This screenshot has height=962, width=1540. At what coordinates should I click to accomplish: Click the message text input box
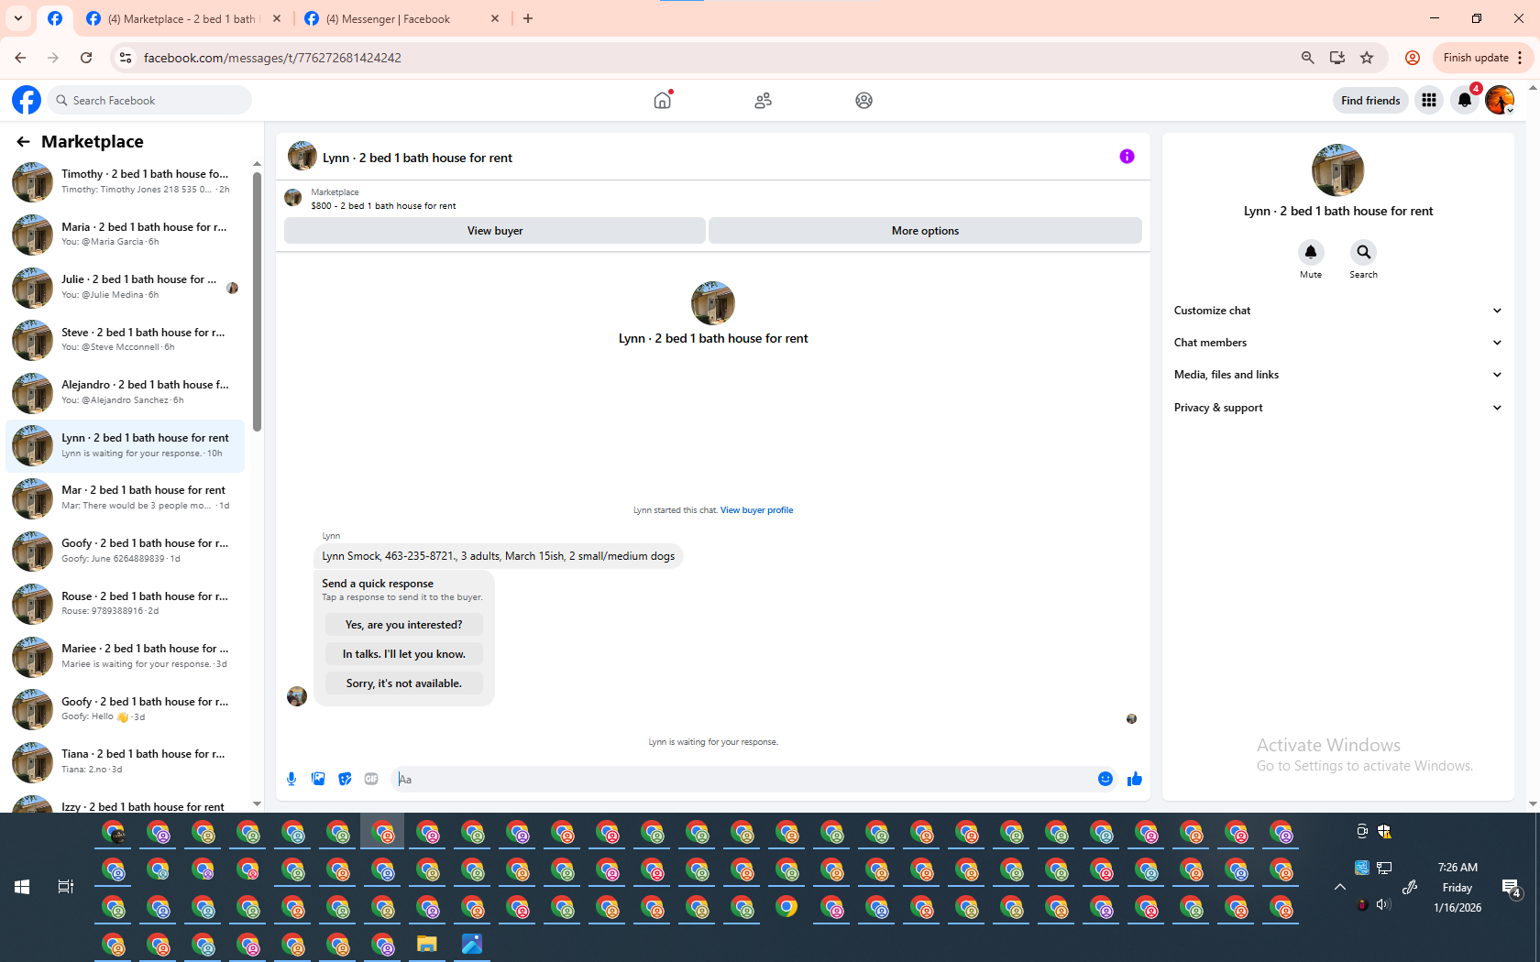coord(742,780)
